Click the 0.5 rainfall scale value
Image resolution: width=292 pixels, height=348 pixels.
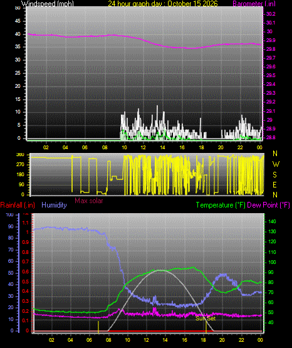tap(26, 282)
